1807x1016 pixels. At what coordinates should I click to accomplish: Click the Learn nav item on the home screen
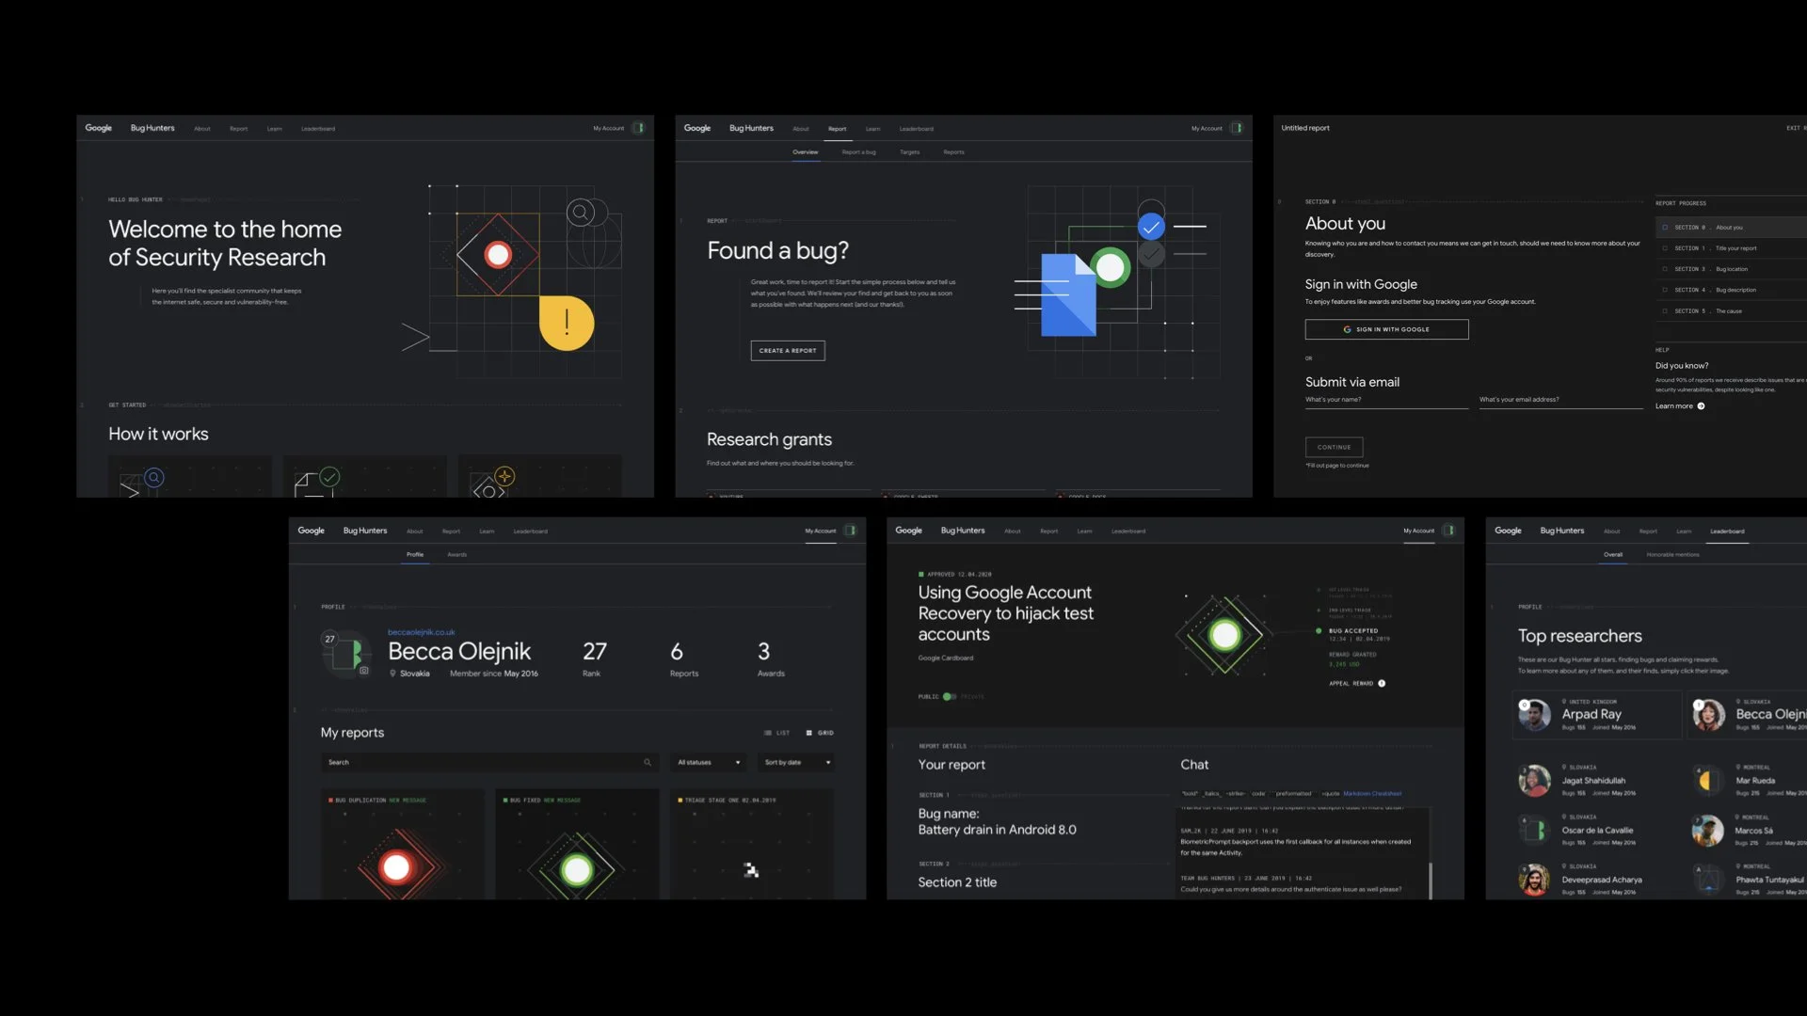(274, 129)
